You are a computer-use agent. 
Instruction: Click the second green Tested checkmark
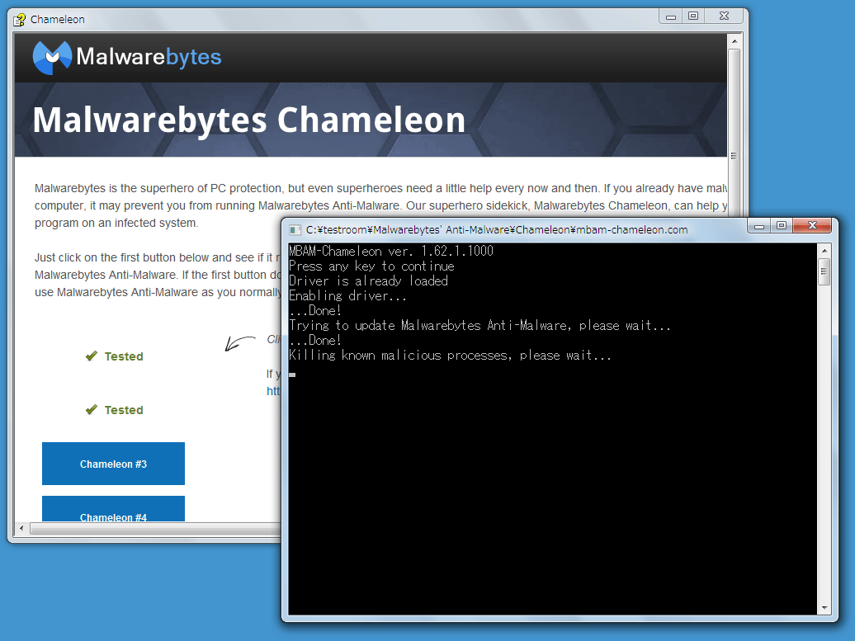[x=92, y=409]
